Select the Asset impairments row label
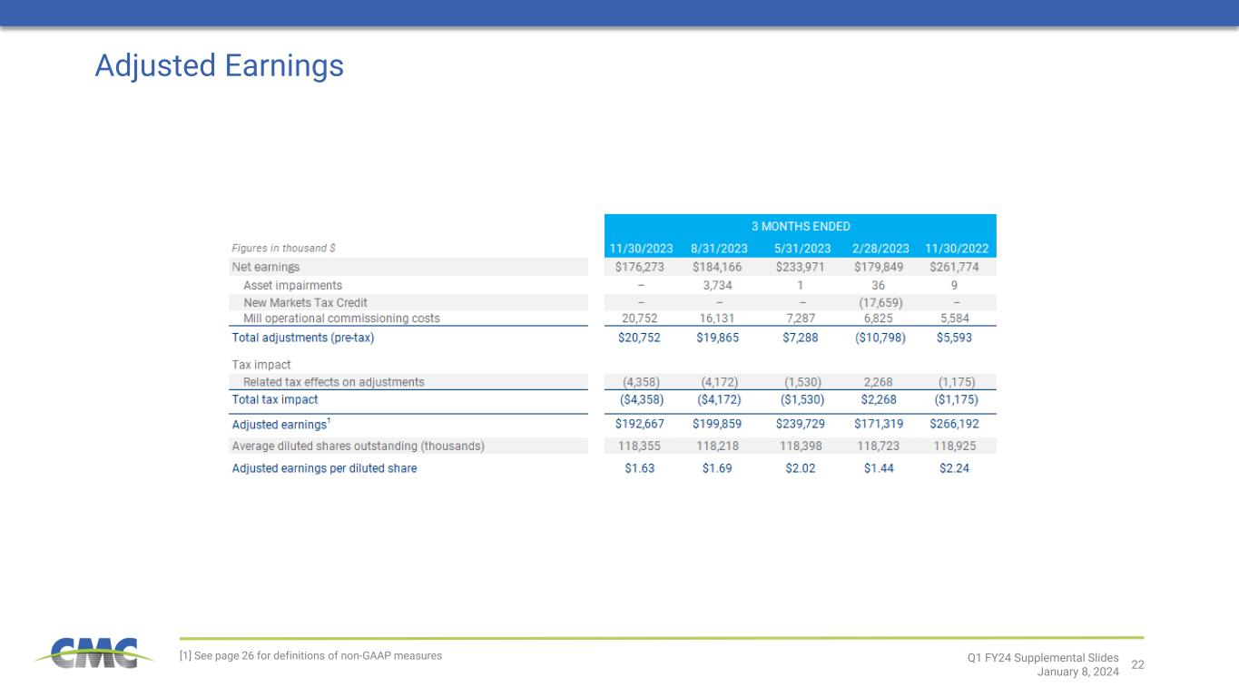This screenshot has width=1239, height=697. (292, 285)
